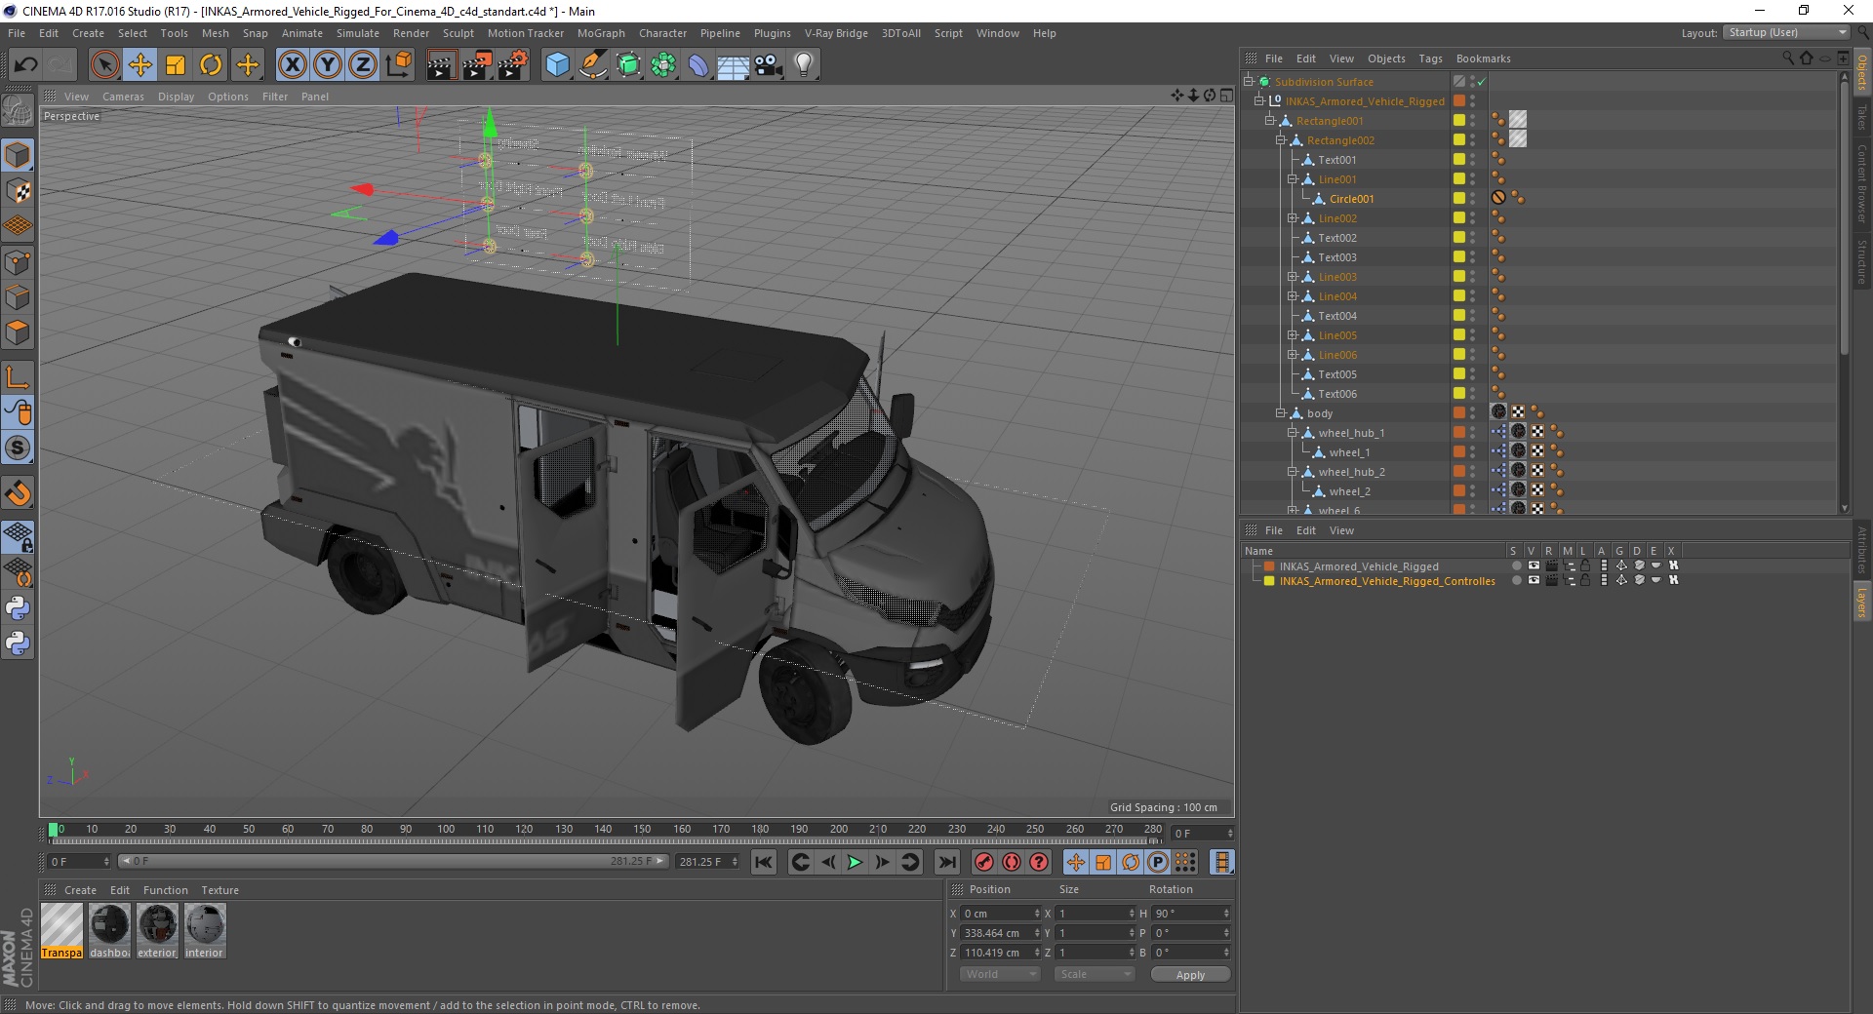The image size is (1873, 1014).
Task: Toggle Autokeying button
Action: coord(1012,862)
